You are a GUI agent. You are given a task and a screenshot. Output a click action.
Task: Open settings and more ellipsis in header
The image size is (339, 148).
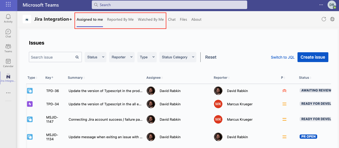[321, 5]
